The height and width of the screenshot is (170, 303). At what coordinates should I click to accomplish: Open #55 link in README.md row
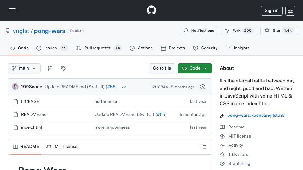click(161, 115)
